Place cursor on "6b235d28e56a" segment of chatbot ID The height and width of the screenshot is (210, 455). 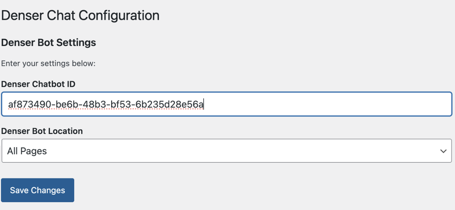click(x=165, y=104)
